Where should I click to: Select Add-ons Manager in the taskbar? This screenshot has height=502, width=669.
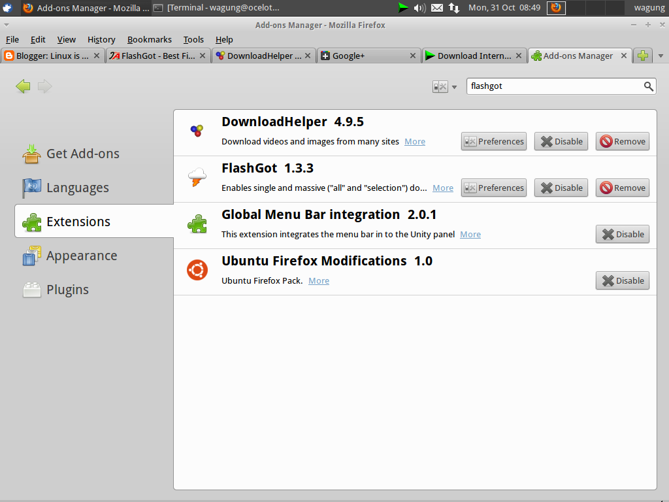(86, 8)
